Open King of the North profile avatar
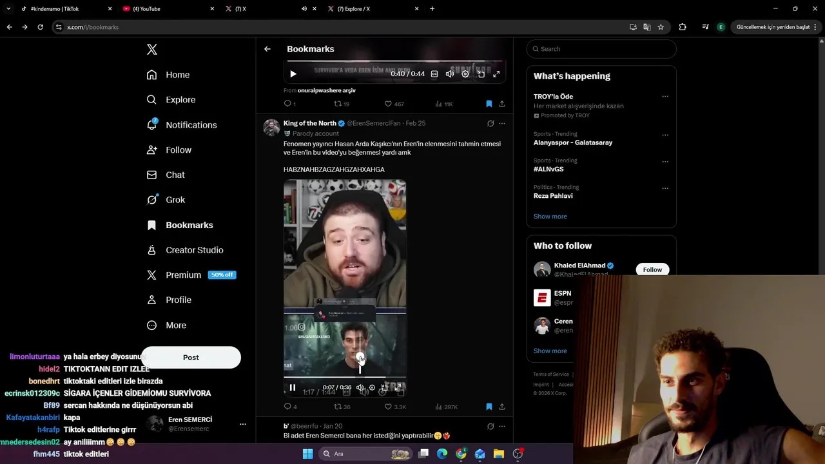Screen dimensions: 825x464 (x=271, y=127)
